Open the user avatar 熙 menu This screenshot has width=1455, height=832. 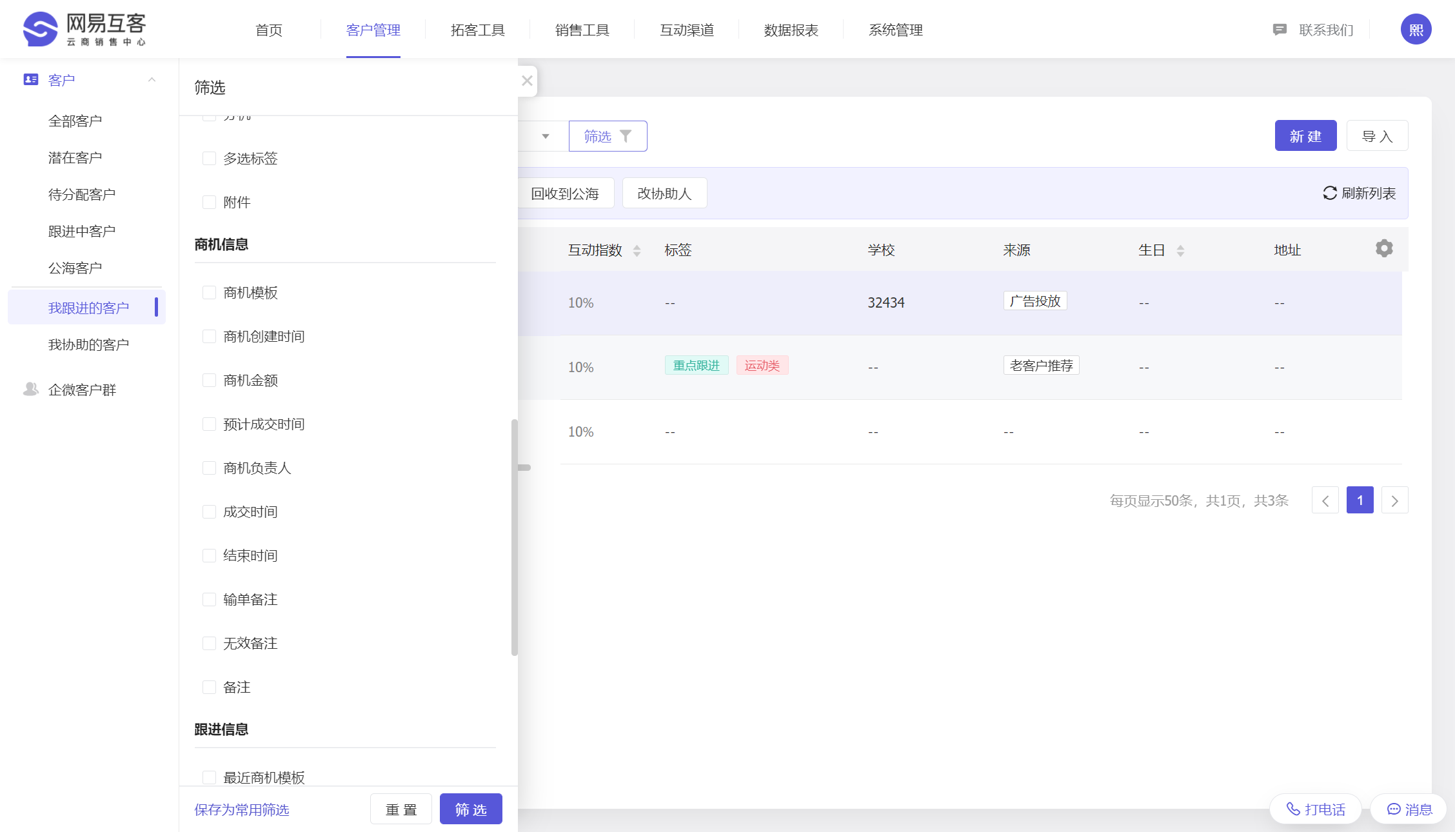[1416, 30]
